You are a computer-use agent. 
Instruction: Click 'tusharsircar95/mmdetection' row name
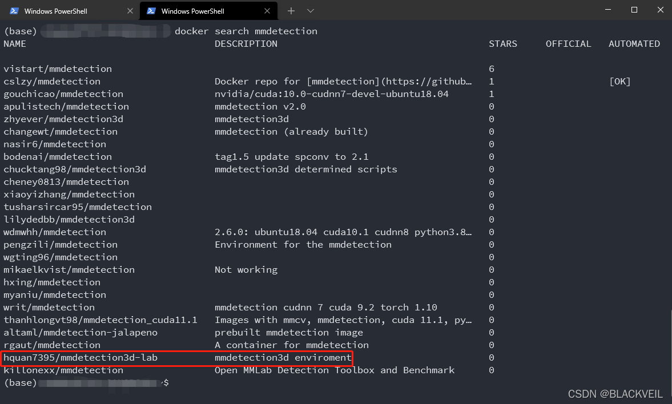click(78, 207)
